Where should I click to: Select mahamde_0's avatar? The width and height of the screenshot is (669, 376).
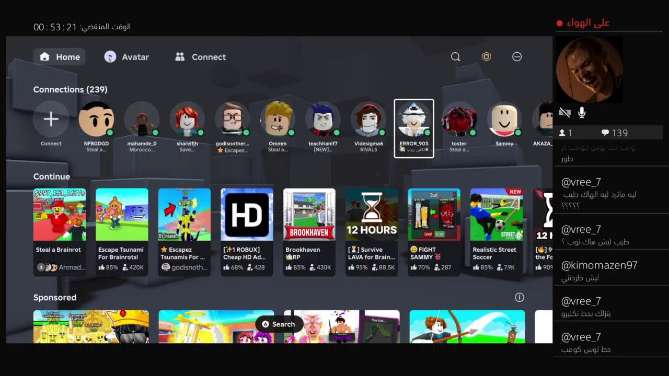[142, 119]
